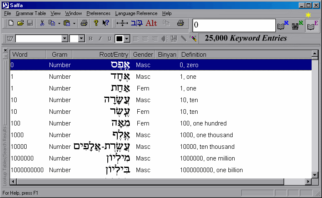Open the Language Reference menu
The width and height of the screenshot is (322, 198).
pos(136,13)
